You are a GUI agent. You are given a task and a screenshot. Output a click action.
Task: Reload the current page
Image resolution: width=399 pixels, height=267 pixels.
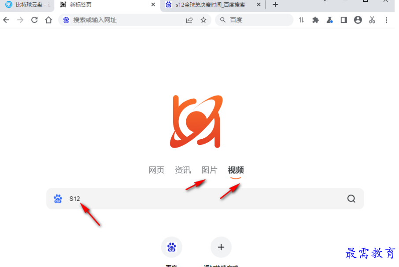[34, 20]
